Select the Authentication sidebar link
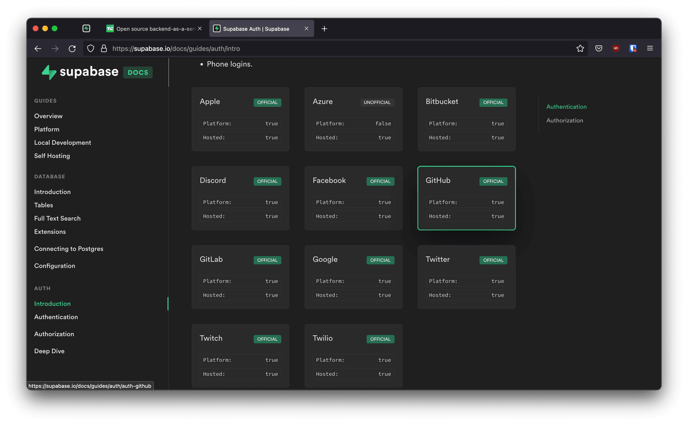 [x=56, y=317]
